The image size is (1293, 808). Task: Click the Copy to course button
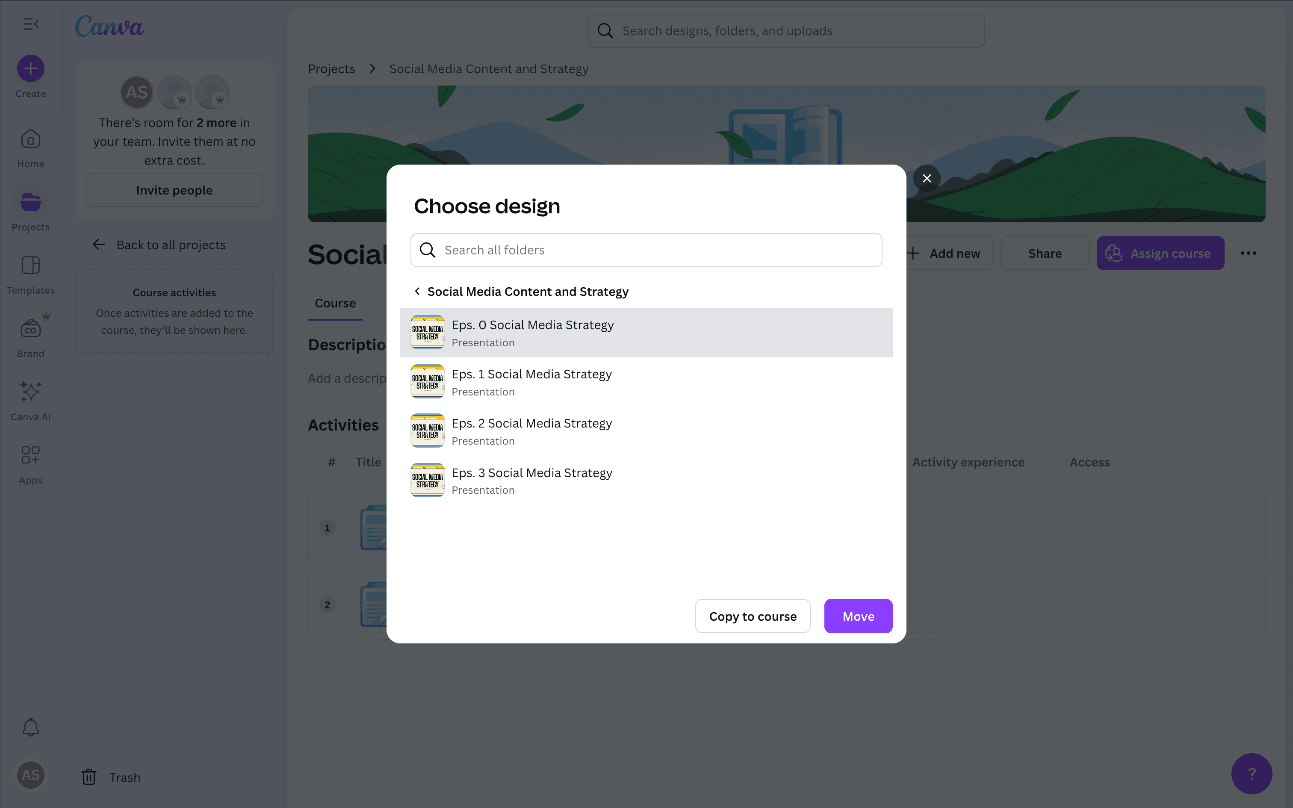point(752,616)
